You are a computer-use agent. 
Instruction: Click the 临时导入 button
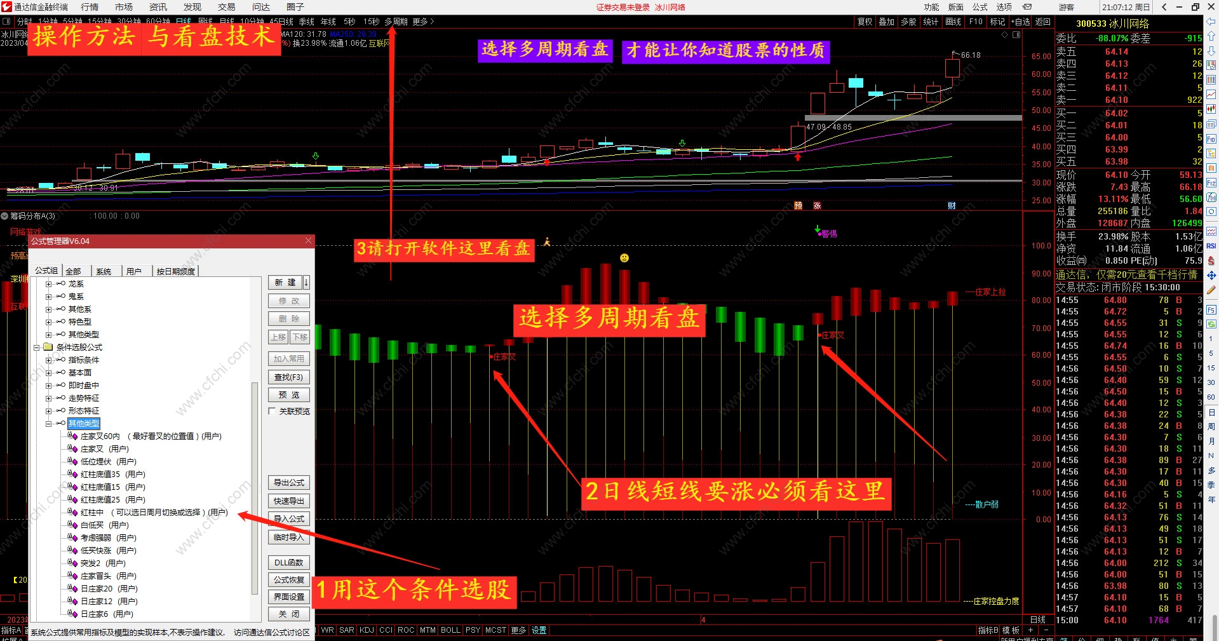(289, 537)
